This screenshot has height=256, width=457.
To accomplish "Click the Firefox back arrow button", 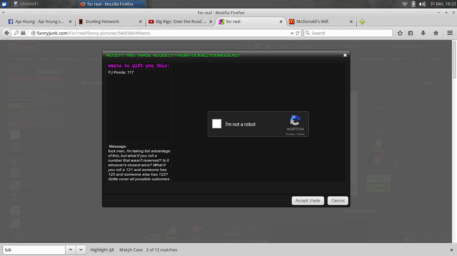I will point(7,33).
